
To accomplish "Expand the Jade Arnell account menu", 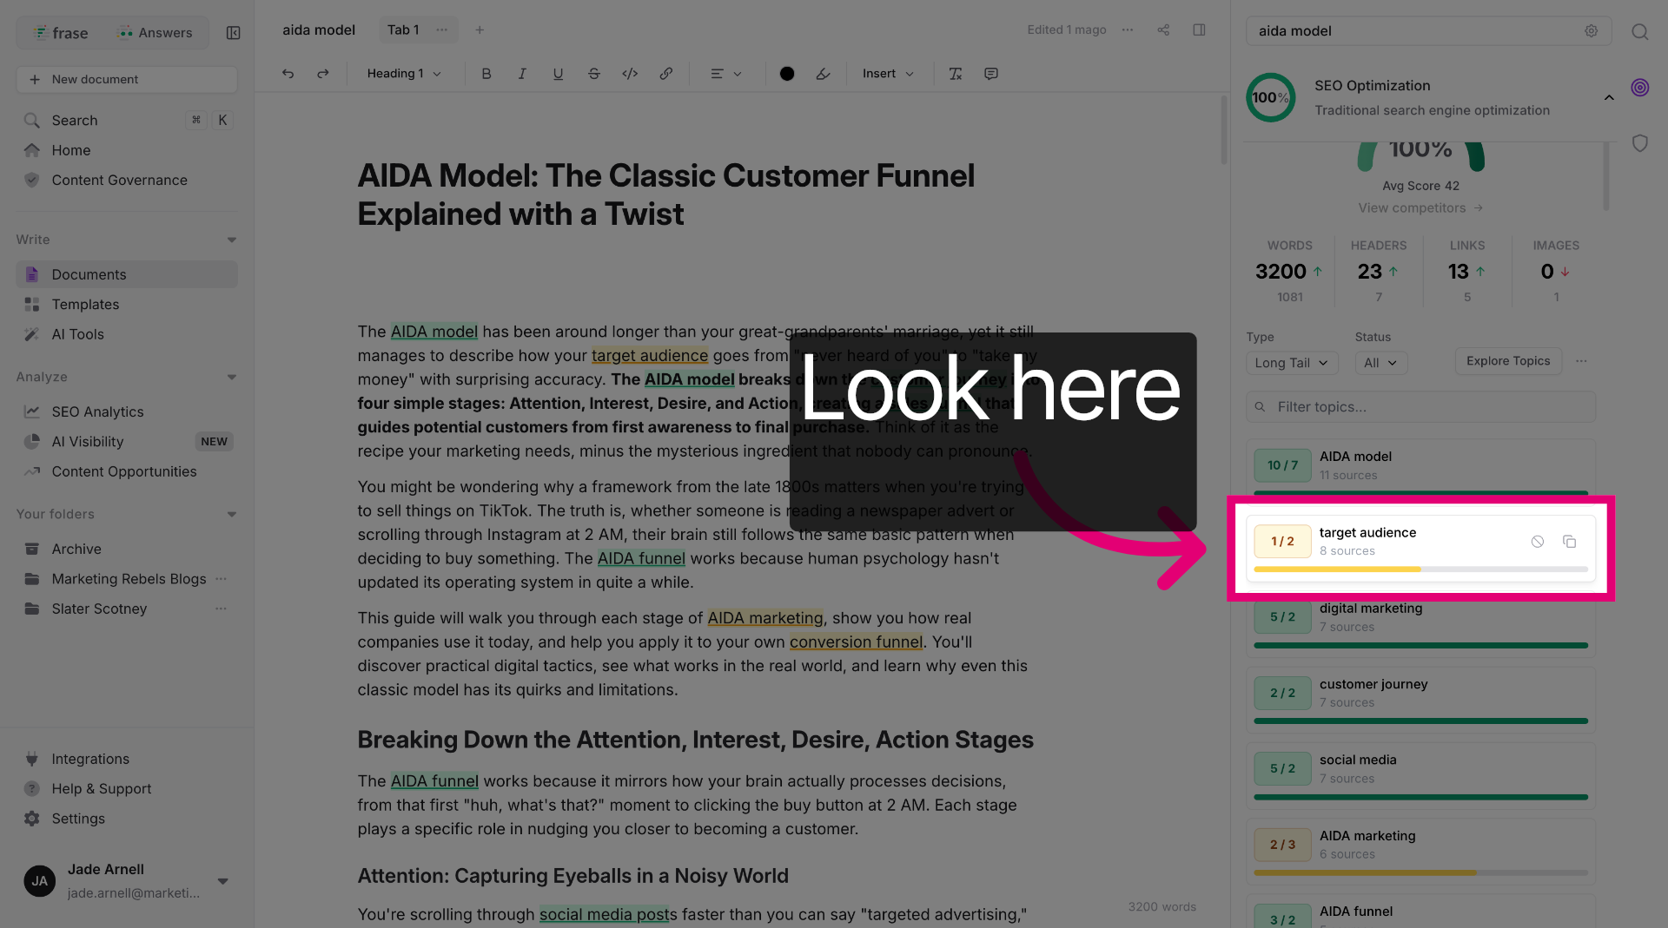I will (223, 881).
